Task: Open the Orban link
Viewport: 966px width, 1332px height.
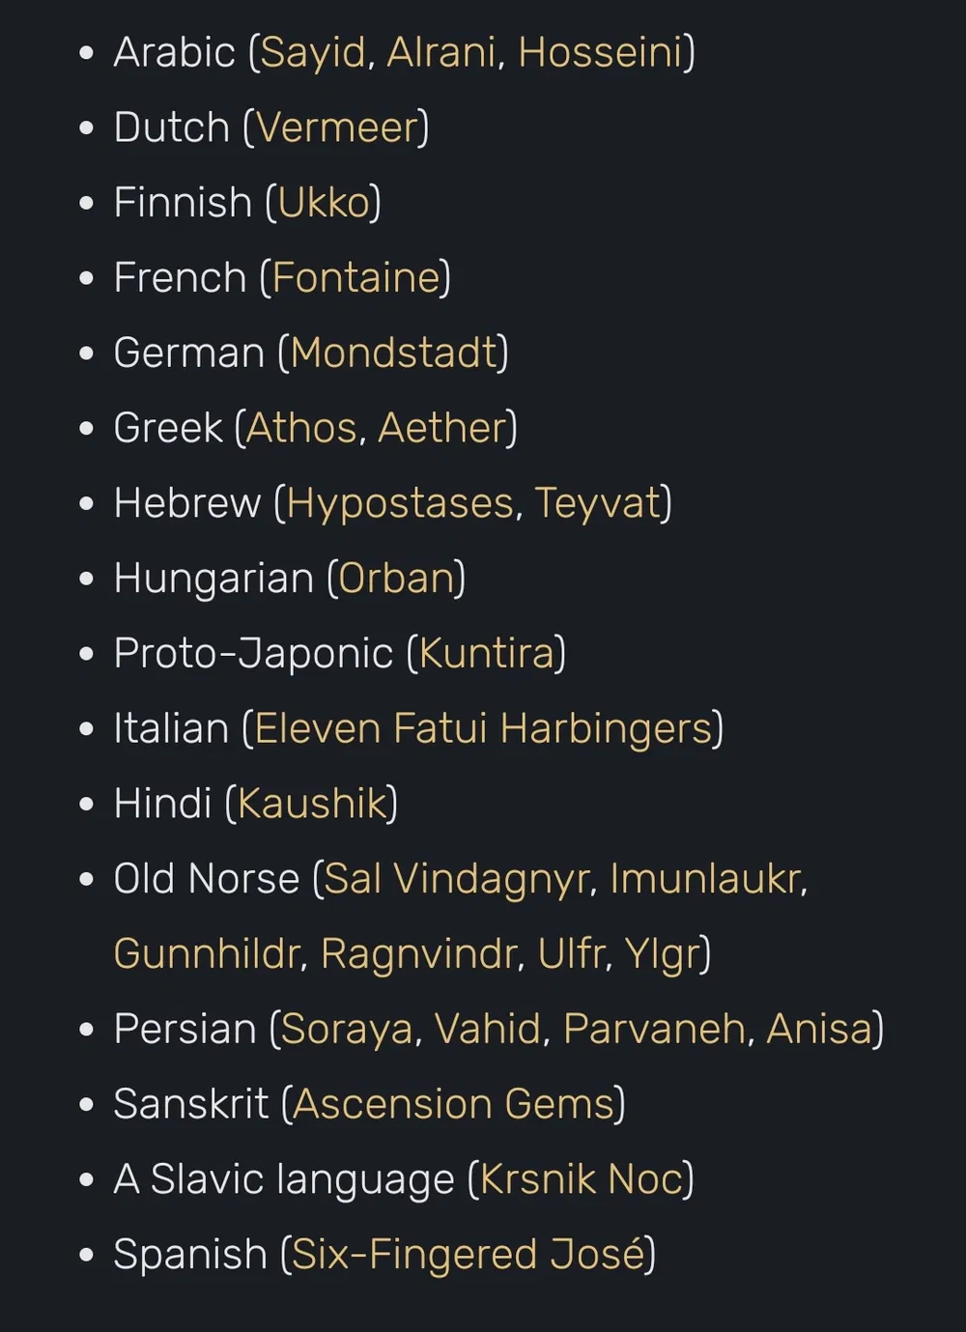Action: click(x=396, y=580)
